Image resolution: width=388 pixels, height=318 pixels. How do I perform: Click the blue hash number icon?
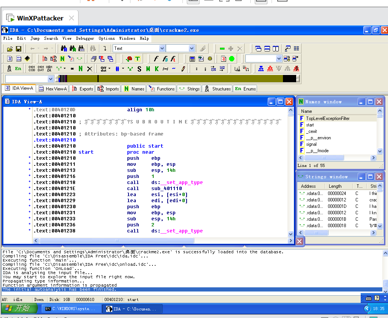(x=117, y=69)
